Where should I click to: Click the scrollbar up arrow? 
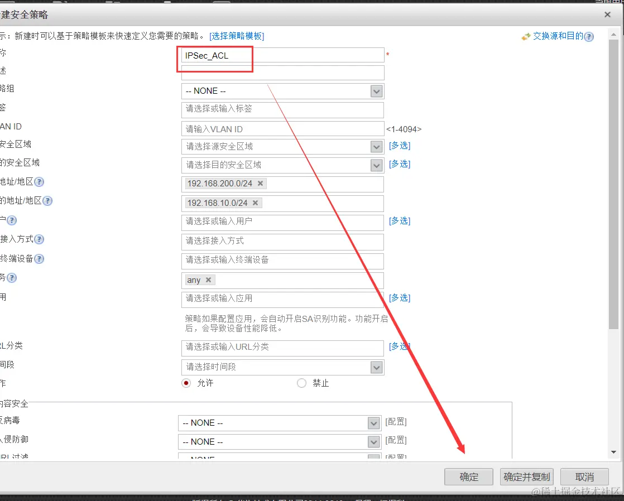613,35
